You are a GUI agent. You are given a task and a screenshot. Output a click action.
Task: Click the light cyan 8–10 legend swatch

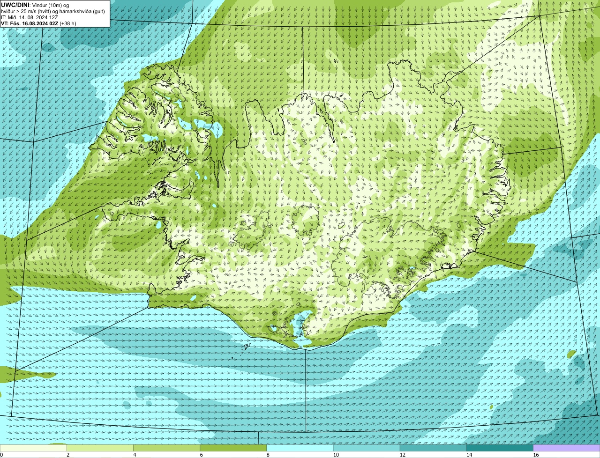pyautogui.click(x=300, y=448)
